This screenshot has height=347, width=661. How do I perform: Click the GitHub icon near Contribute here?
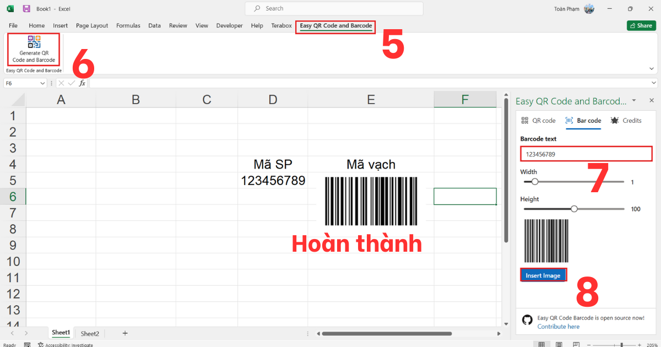click(x=527, y=319)
